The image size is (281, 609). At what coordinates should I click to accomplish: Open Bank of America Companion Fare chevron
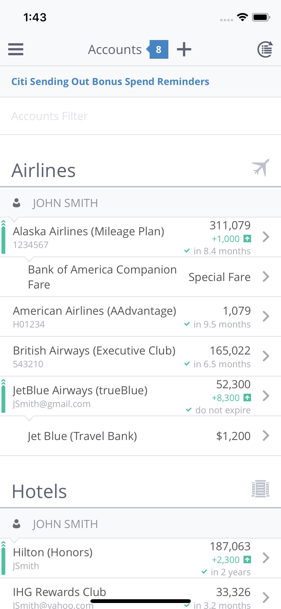(266, 277)
